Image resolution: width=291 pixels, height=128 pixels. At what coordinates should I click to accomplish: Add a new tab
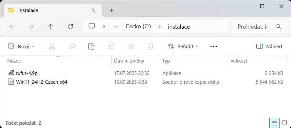112,10
